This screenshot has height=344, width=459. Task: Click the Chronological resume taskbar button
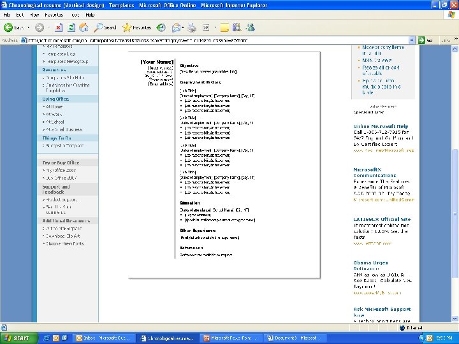[168, 338]
